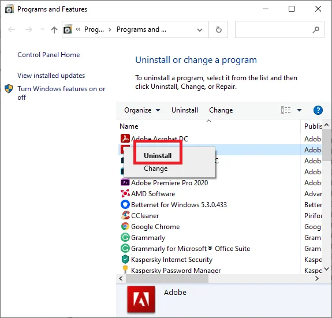The height and width of the screenshot is (318, 332).
Task: Click the Uninstall button in the toolbar
Action: tap(185, 110)
